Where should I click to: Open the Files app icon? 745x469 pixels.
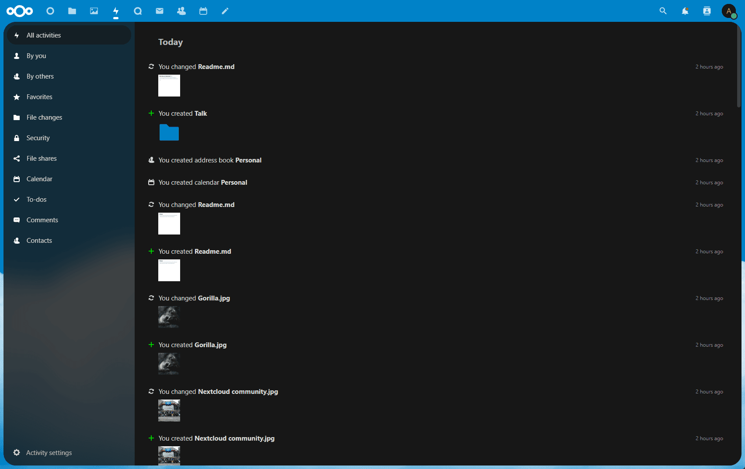coord(72,11)
